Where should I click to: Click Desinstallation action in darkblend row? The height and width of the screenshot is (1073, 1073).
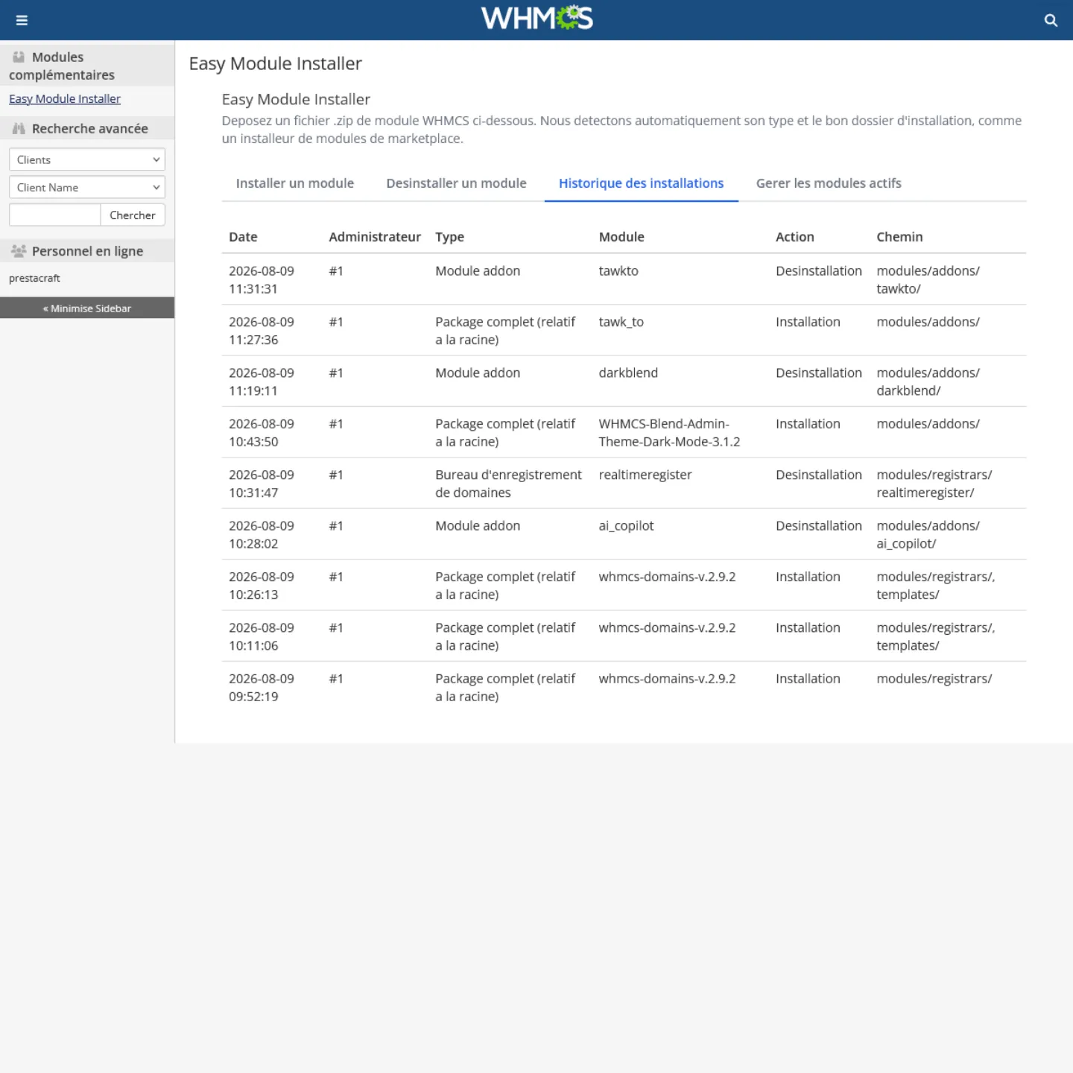tap(818, 373)
